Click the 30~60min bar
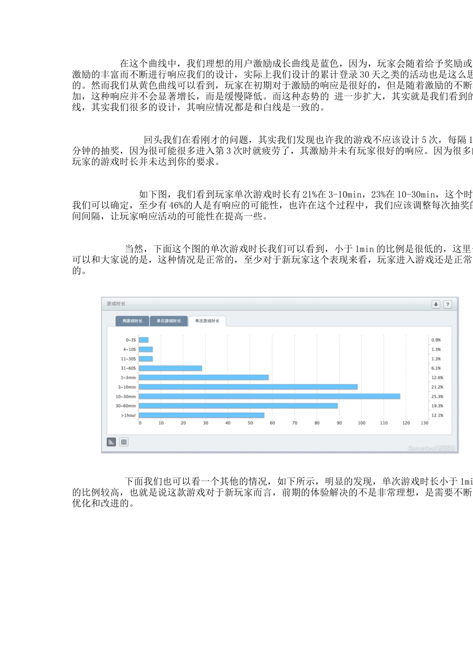473x670 pixels. tap(238, 406)
